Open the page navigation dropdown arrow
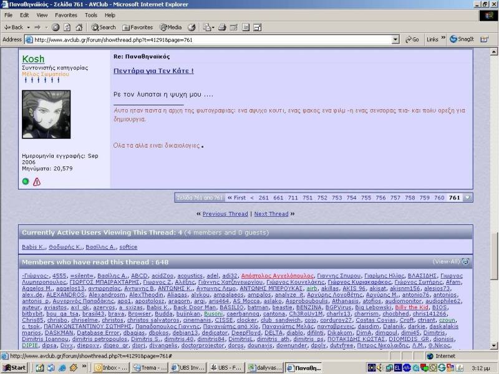Screen dimensions: 499x374 468,198
